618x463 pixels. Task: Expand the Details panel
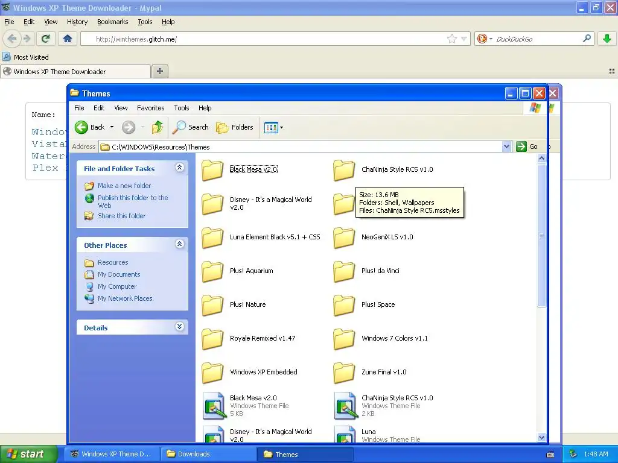click(179, 327)
